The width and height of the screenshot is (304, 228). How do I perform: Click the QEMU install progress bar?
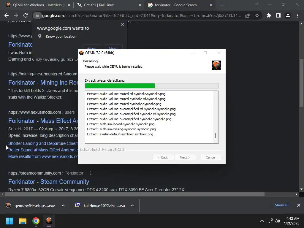pyautogui.click(x=152, y=86)
